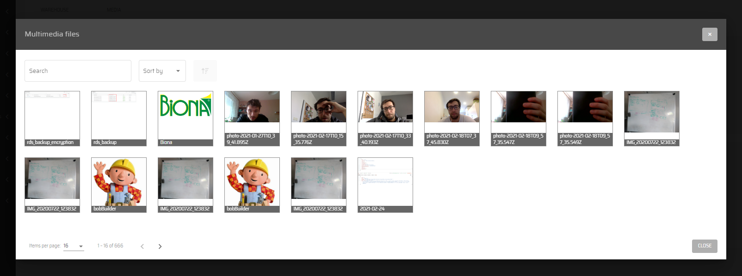Select photo-2021-02-18T09_57_35.547Z thumbnail
The height and width of the screenshot is (276, 742).
pyautogui.click(x=519, y=118)
